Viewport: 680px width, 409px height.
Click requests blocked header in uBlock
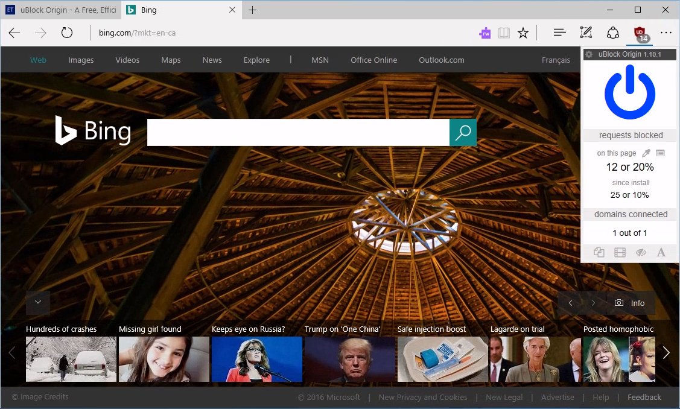pos(631,135)
